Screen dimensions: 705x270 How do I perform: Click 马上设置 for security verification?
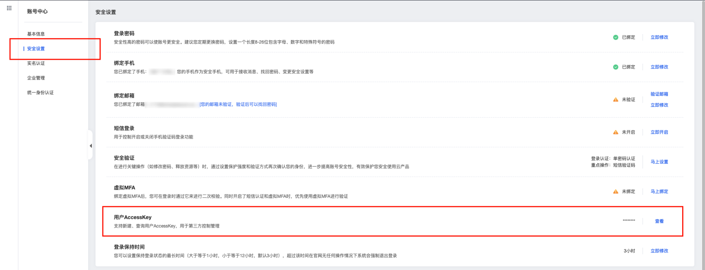click(659, 162)
